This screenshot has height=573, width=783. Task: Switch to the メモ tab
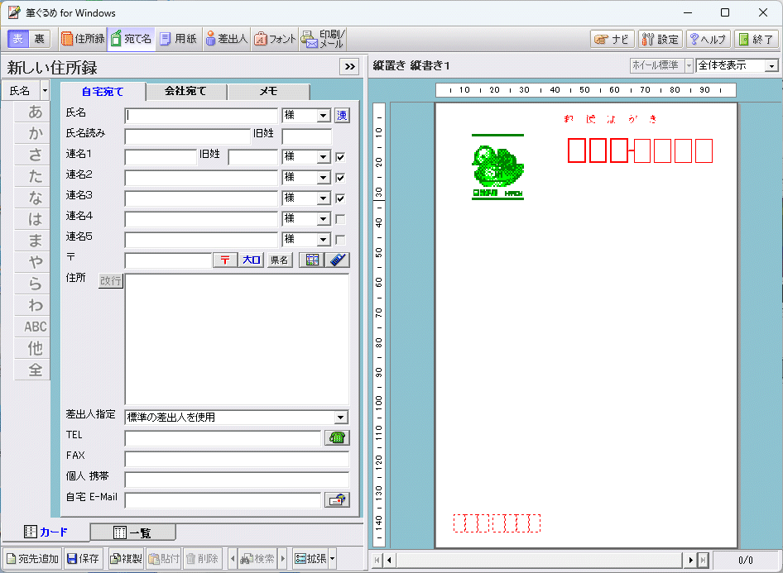[x=269, y=91]
